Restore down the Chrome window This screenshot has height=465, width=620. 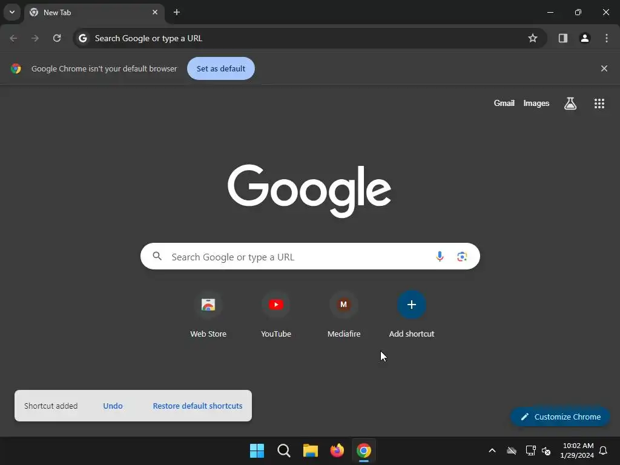coord(578,12)
